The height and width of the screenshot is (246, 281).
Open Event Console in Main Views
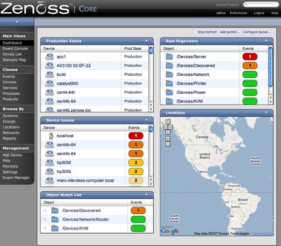point(15,49)
